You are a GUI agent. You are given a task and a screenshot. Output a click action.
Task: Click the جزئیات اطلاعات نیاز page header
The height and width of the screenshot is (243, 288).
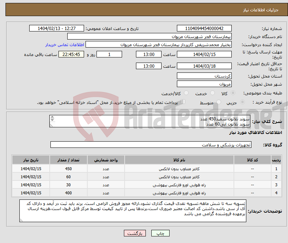(261, 10)
